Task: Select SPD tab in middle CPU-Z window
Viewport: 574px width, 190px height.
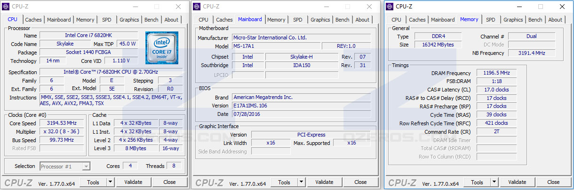Action: tap(298, 20)
